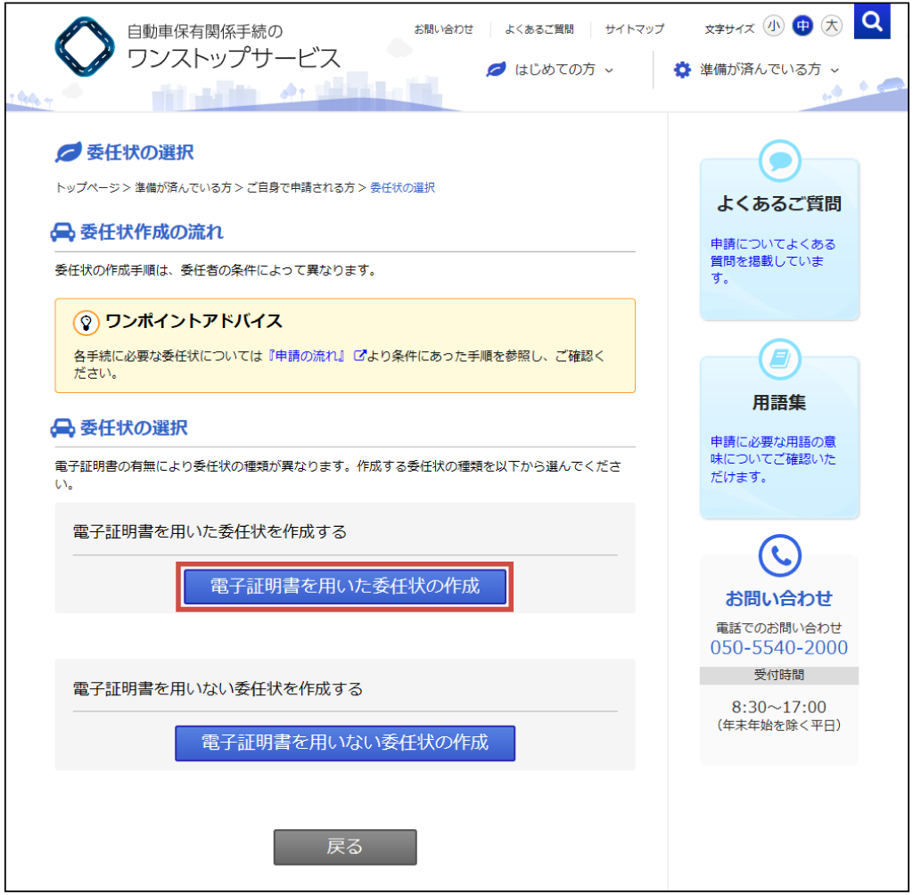Open よくあるご質問 in top navigation
The width and height of the screenshot is (913, 895).
tap(539, 29)
